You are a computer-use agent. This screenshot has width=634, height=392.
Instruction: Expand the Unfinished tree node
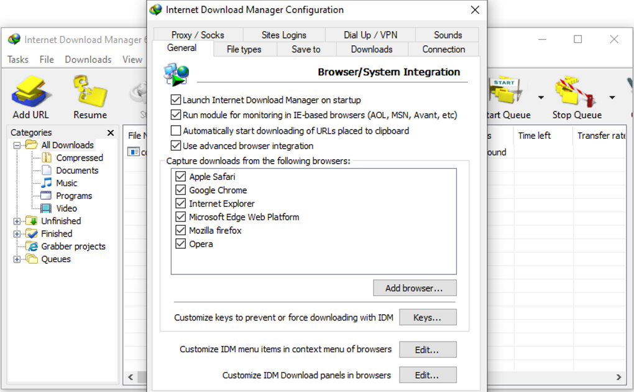pos(17,221)
